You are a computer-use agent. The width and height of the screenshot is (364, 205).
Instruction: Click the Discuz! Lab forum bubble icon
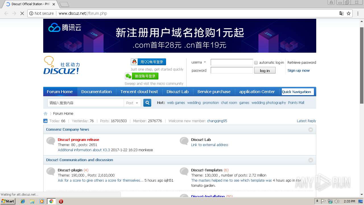pos(184,141)
